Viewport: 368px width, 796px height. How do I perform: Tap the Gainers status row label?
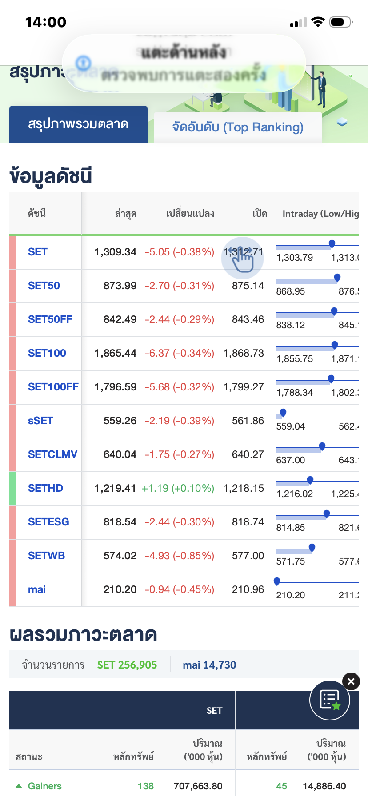coord(45,786)
